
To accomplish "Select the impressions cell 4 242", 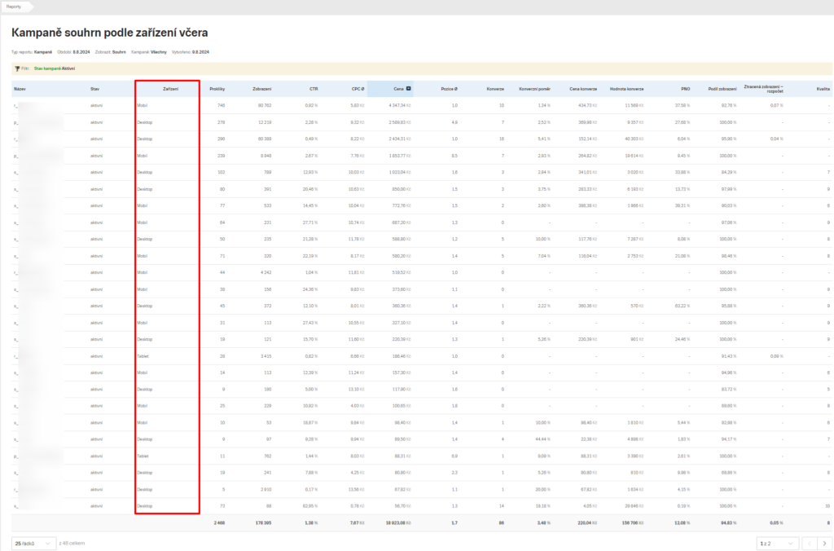I will pos(266,272).
